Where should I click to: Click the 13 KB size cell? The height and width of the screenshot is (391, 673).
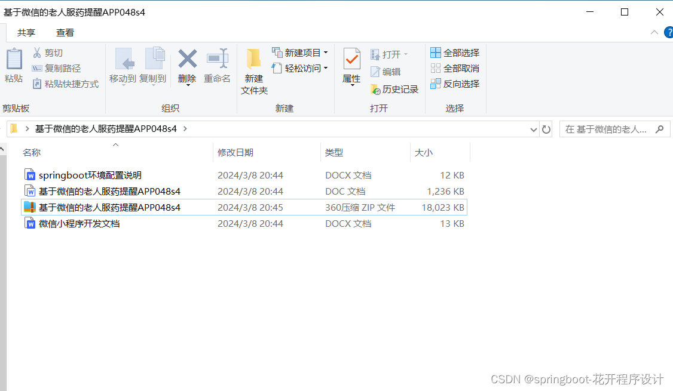pyautogui.click(x=452, y=223)
